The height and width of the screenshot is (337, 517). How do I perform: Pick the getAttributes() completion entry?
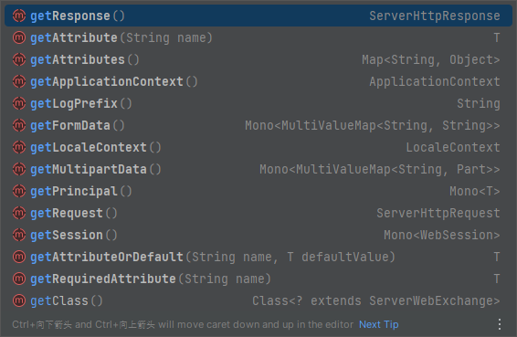[x=258, y=59]
